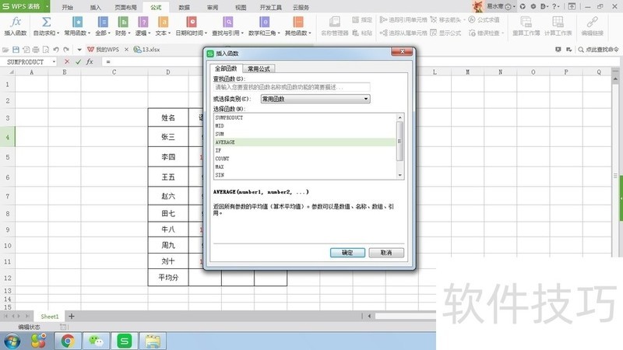Click 错误检查 in ribbon
The image size is (623, 350).
click(485, 33)
